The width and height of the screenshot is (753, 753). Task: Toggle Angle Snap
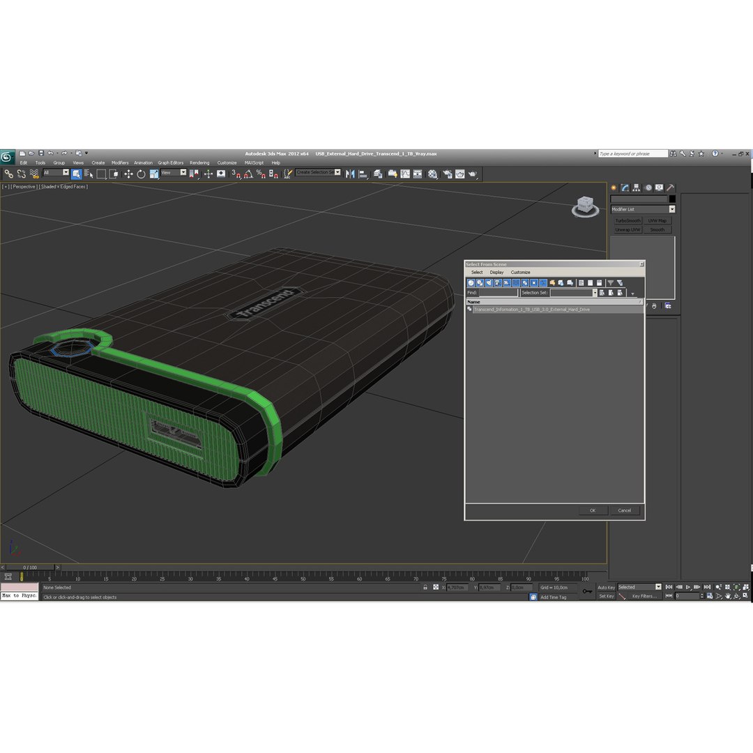tap(248, 174)
